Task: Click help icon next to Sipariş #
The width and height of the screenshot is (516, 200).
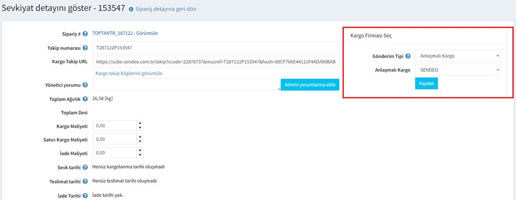Action: (x=85, y=34)
